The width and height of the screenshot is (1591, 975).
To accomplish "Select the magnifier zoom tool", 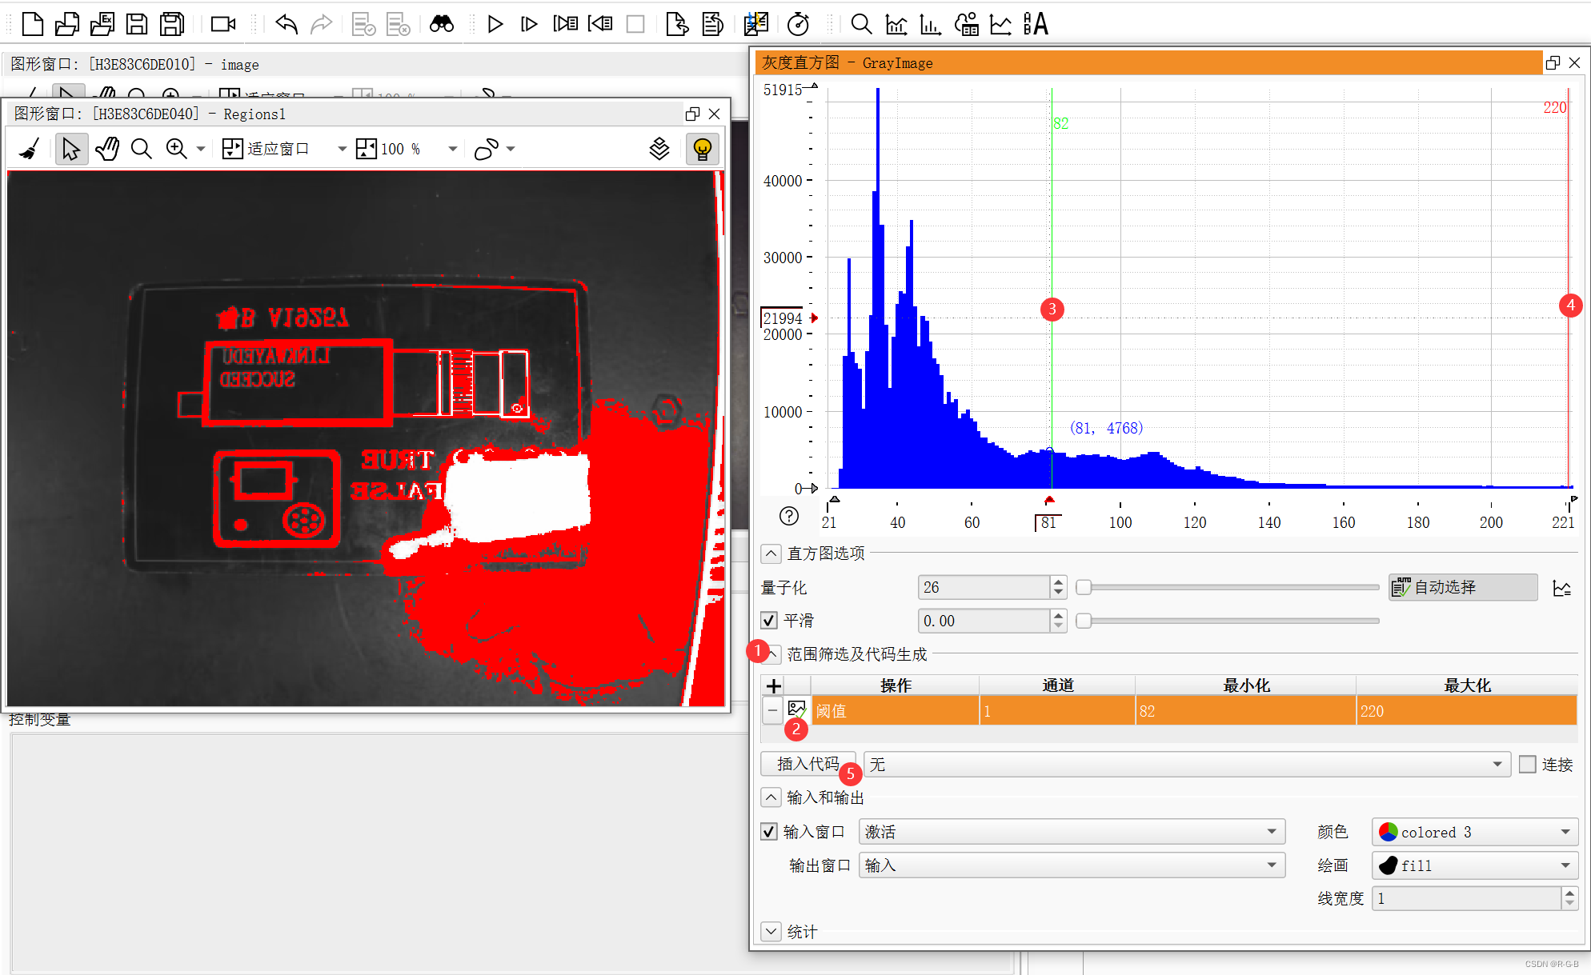I will click(141, 149).
